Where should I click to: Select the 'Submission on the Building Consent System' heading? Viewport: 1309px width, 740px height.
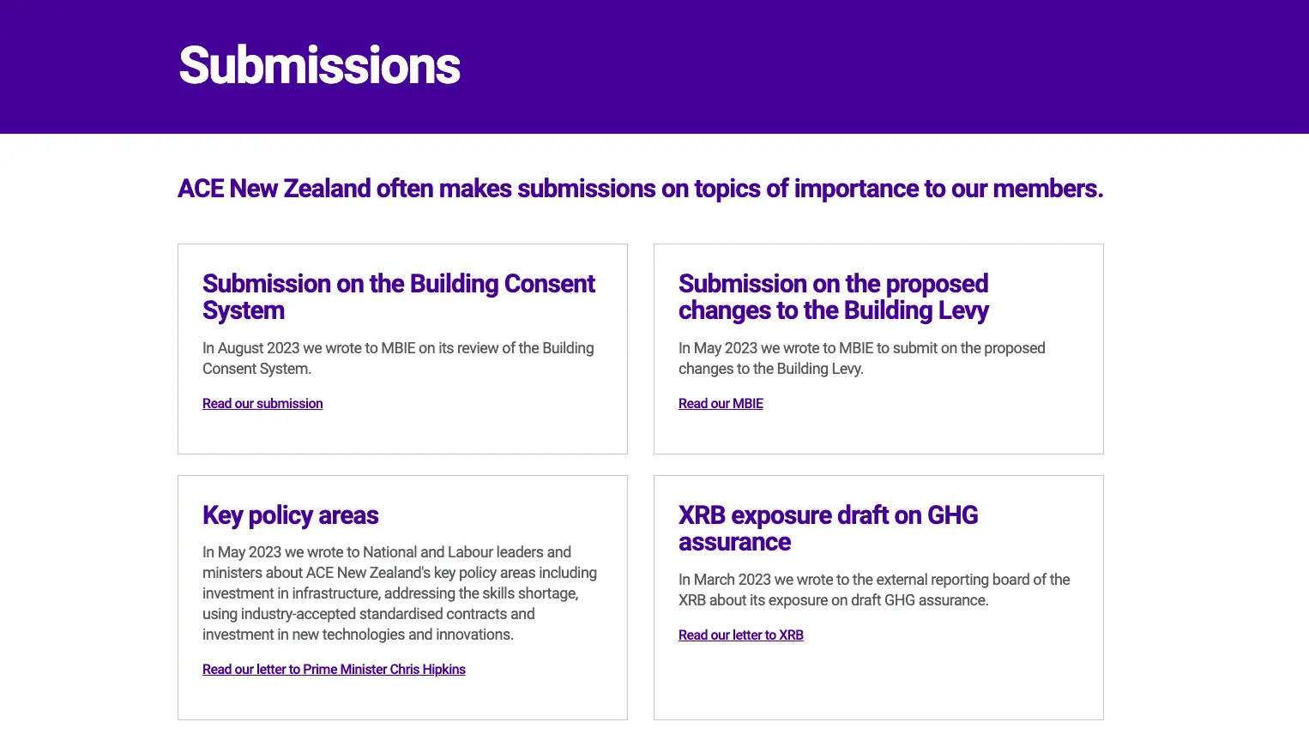click(x=398, y=297)
